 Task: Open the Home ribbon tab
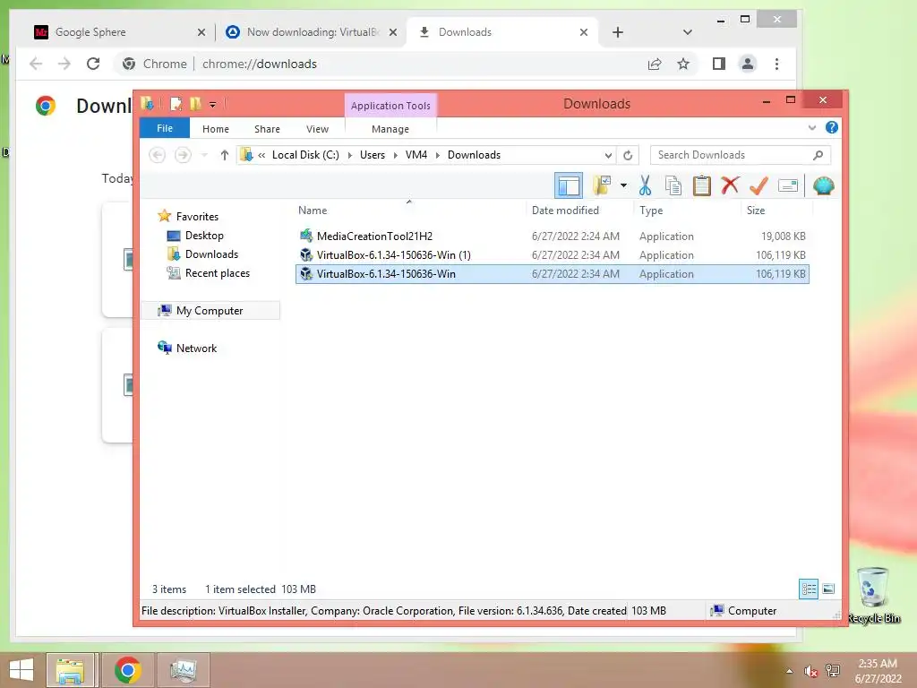click(216, 129)
